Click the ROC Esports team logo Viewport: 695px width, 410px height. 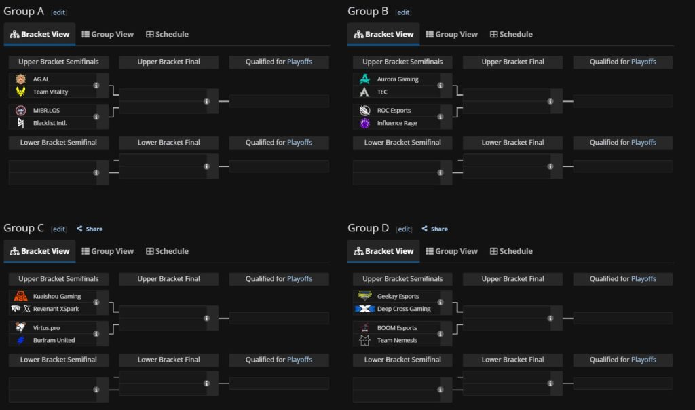(364, 111)
